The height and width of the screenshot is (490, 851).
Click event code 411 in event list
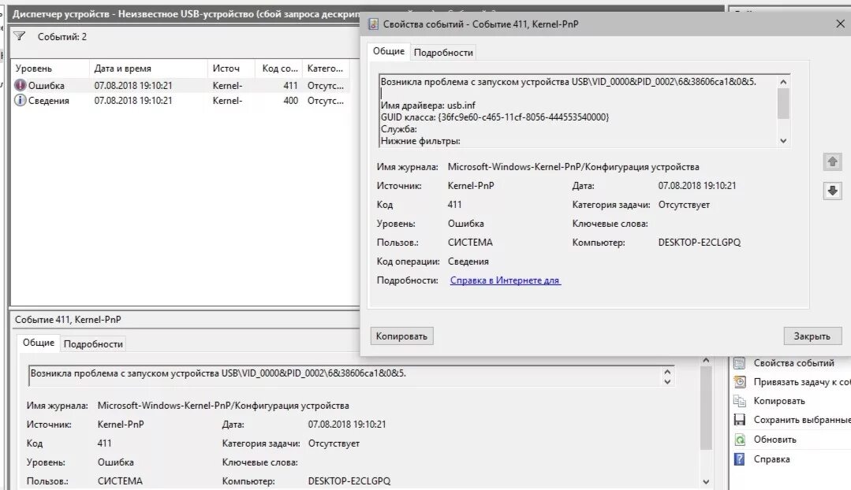tap(290, 86)
